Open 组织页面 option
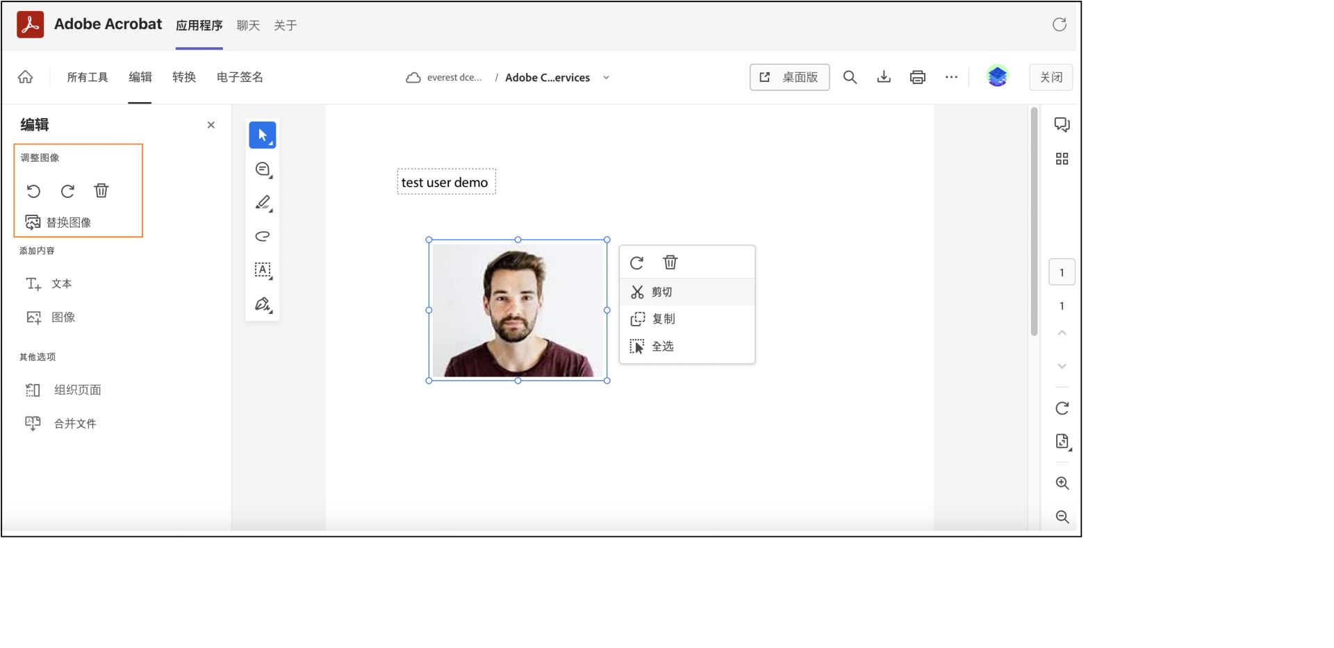 pyautogui.click(x=63, y=390)
